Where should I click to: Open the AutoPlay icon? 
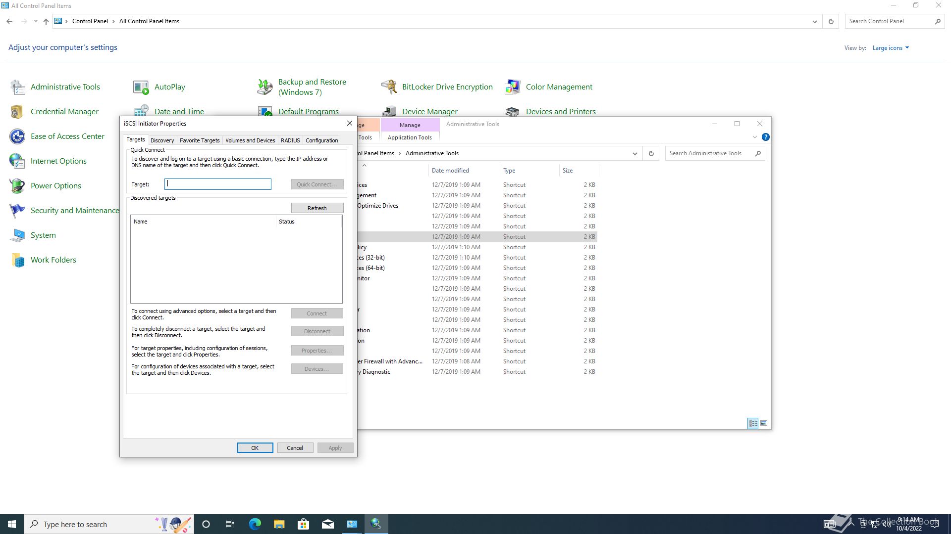coord(141,87)
